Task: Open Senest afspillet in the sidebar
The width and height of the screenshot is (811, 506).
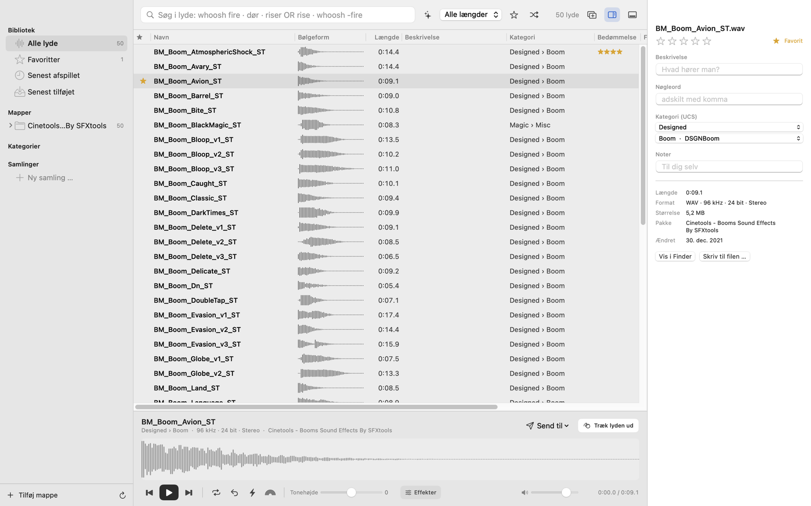Action: pos(67,76)
